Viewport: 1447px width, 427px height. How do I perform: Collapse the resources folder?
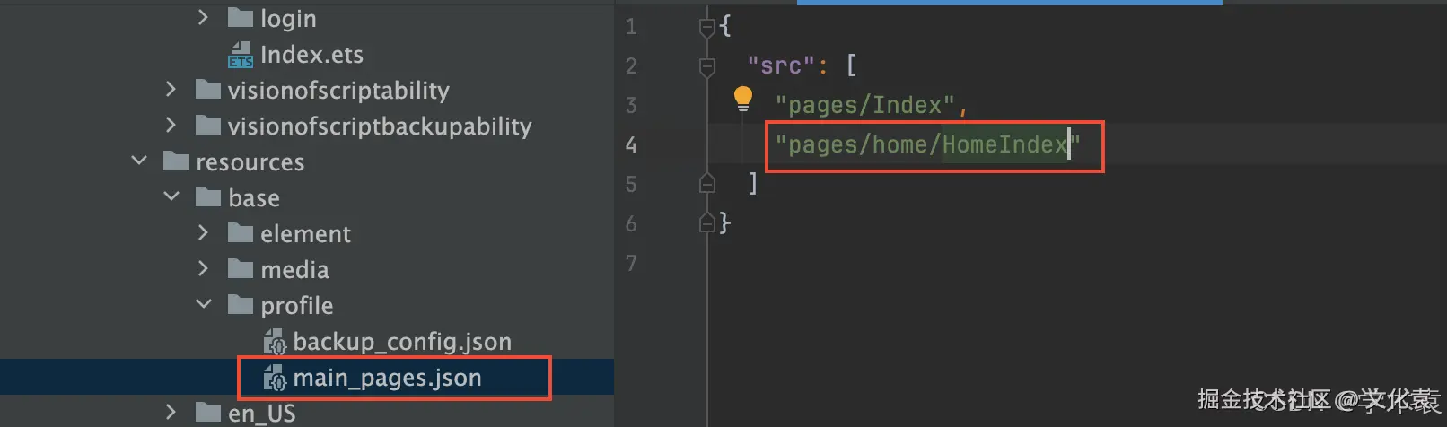click(139, 161)
